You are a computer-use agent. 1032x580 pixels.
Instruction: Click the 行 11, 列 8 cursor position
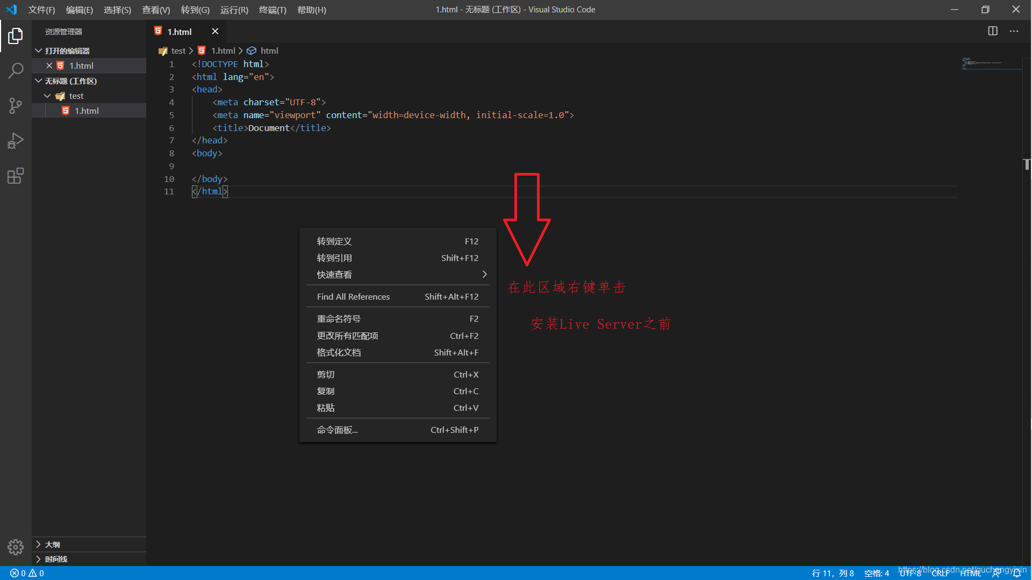833,573
